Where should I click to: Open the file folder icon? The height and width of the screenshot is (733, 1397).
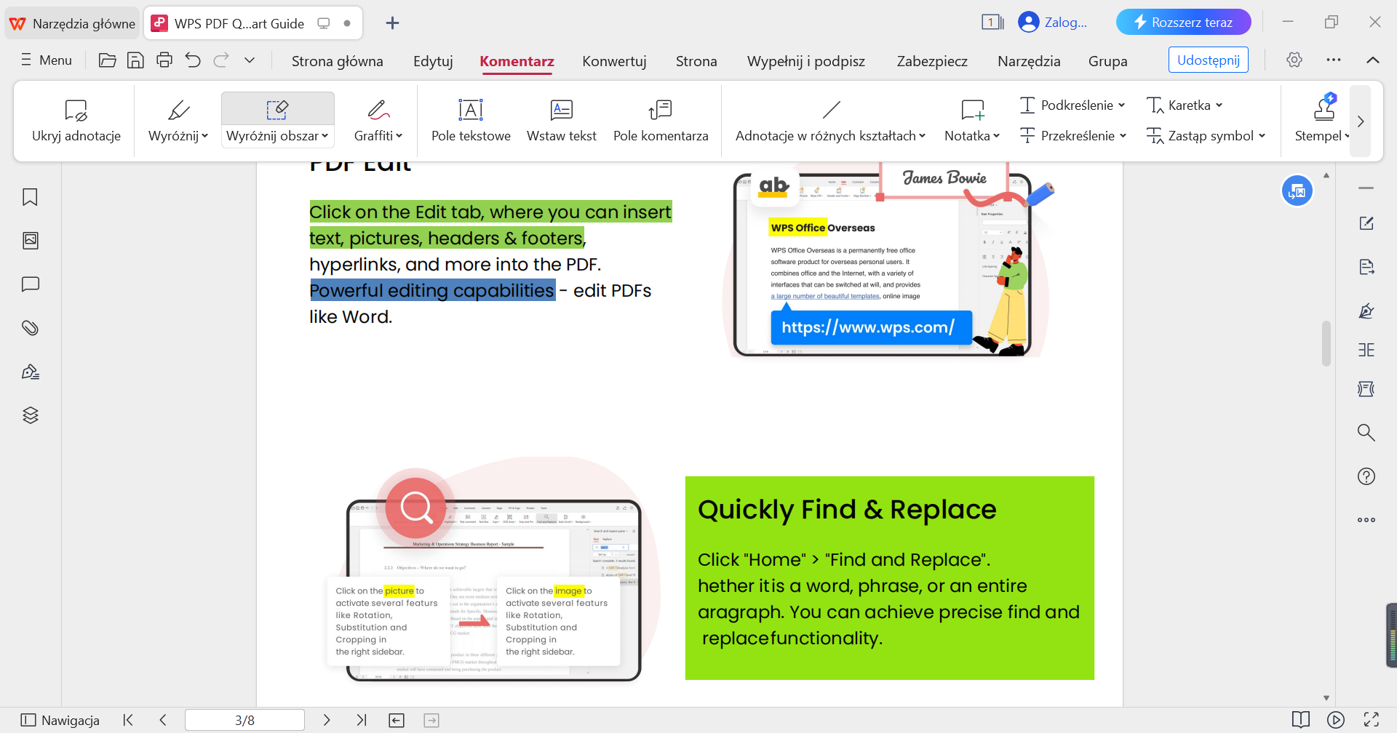click(108, 60)
